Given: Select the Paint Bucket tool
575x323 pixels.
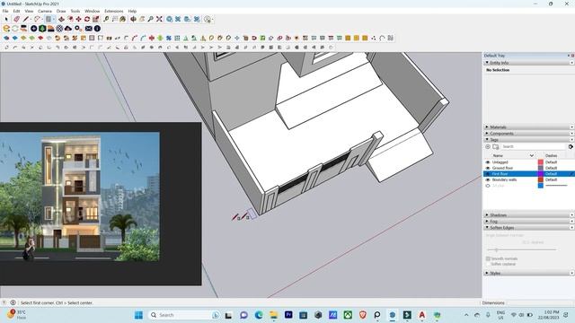Looking at the screenshot, I should (x=123, y=19).
